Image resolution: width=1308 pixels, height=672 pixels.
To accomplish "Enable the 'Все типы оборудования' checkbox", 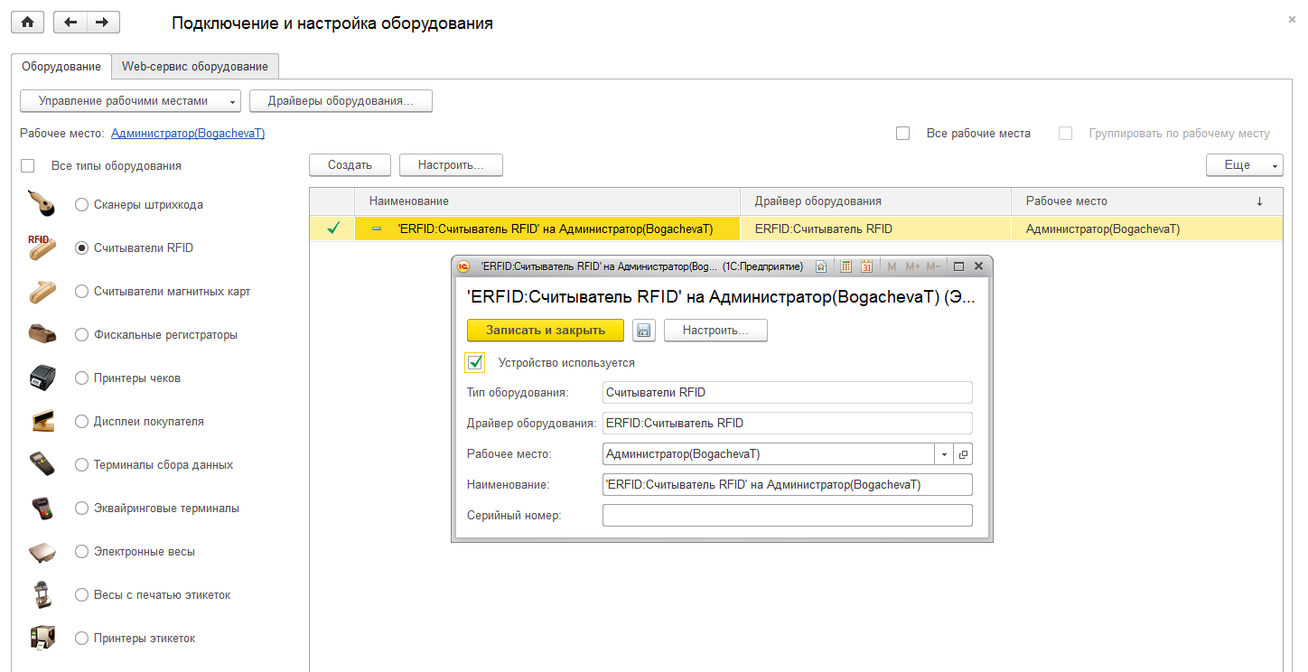I will pos(28,165).
